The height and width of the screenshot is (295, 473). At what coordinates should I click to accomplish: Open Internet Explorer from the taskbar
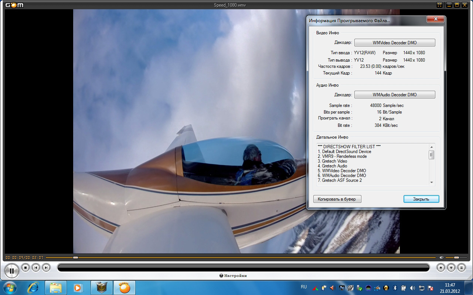pos(34,288)
